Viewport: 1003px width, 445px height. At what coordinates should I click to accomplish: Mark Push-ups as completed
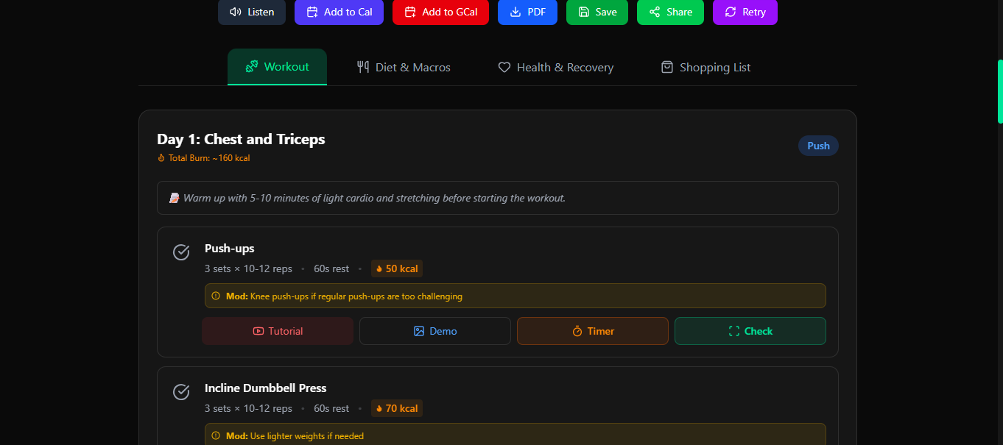tap(181, 252)
